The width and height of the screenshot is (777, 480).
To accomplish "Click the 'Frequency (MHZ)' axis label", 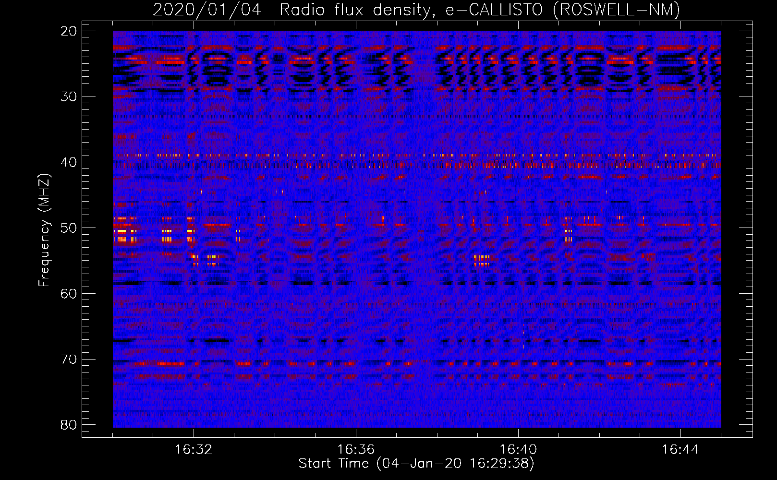I will coord(44,230).
